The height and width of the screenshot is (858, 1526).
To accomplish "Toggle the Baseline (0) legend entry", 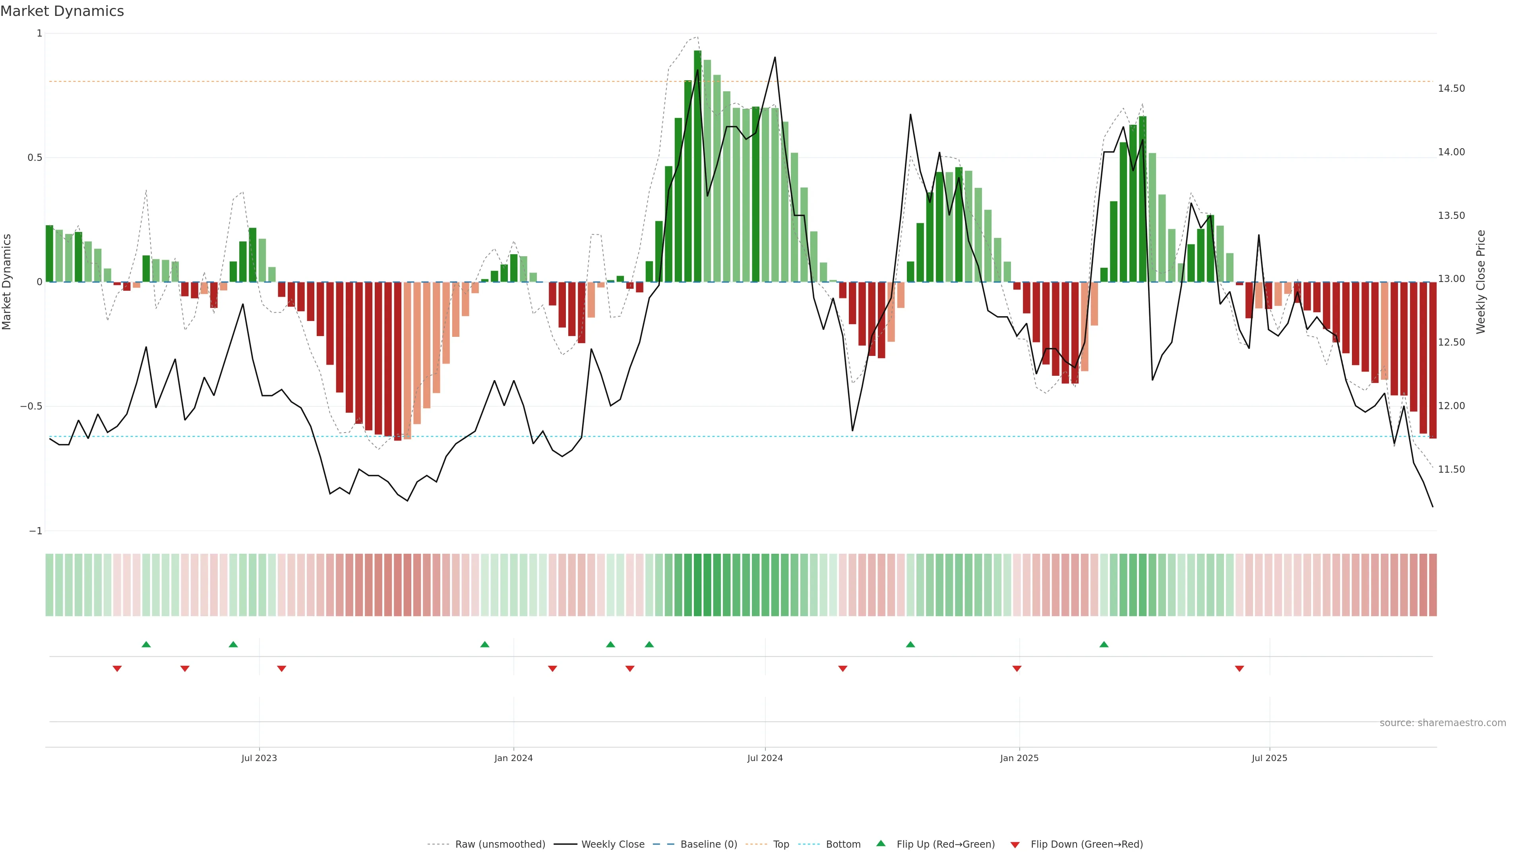I will tap(709, 844).
